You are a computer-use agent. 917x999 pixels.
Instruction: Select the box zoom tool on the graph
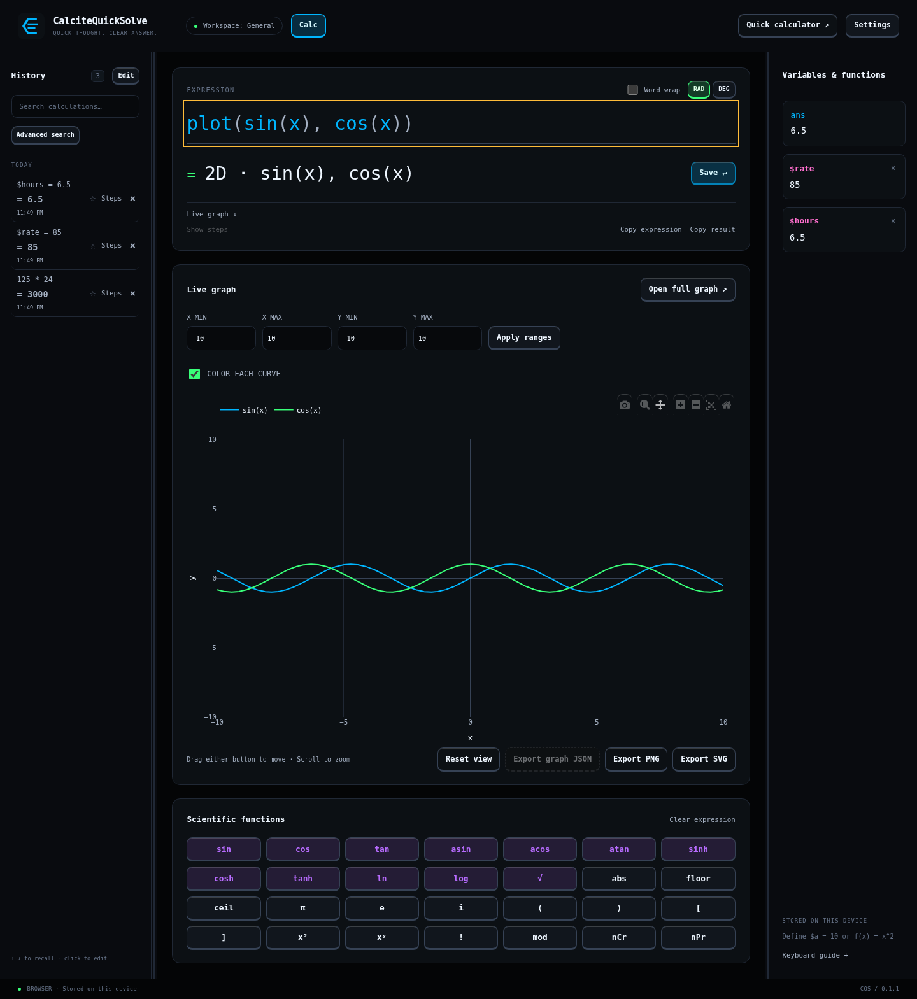645,405
